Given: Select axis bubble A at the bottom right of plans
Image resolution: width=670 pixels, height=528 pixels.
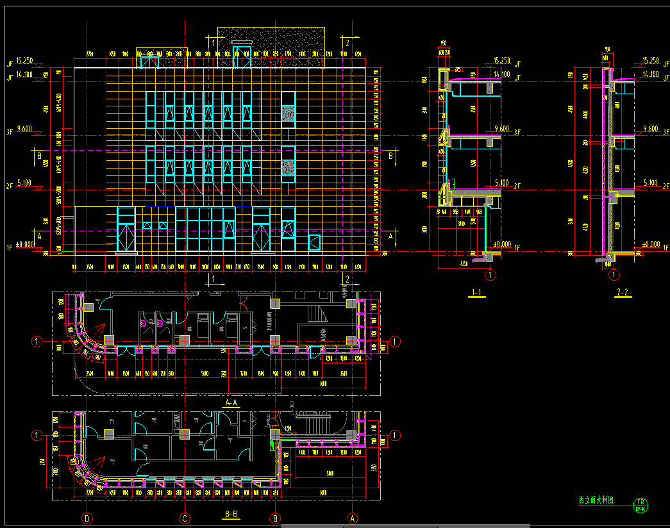Looking at the screenshot, I should (x=353, y=518).
